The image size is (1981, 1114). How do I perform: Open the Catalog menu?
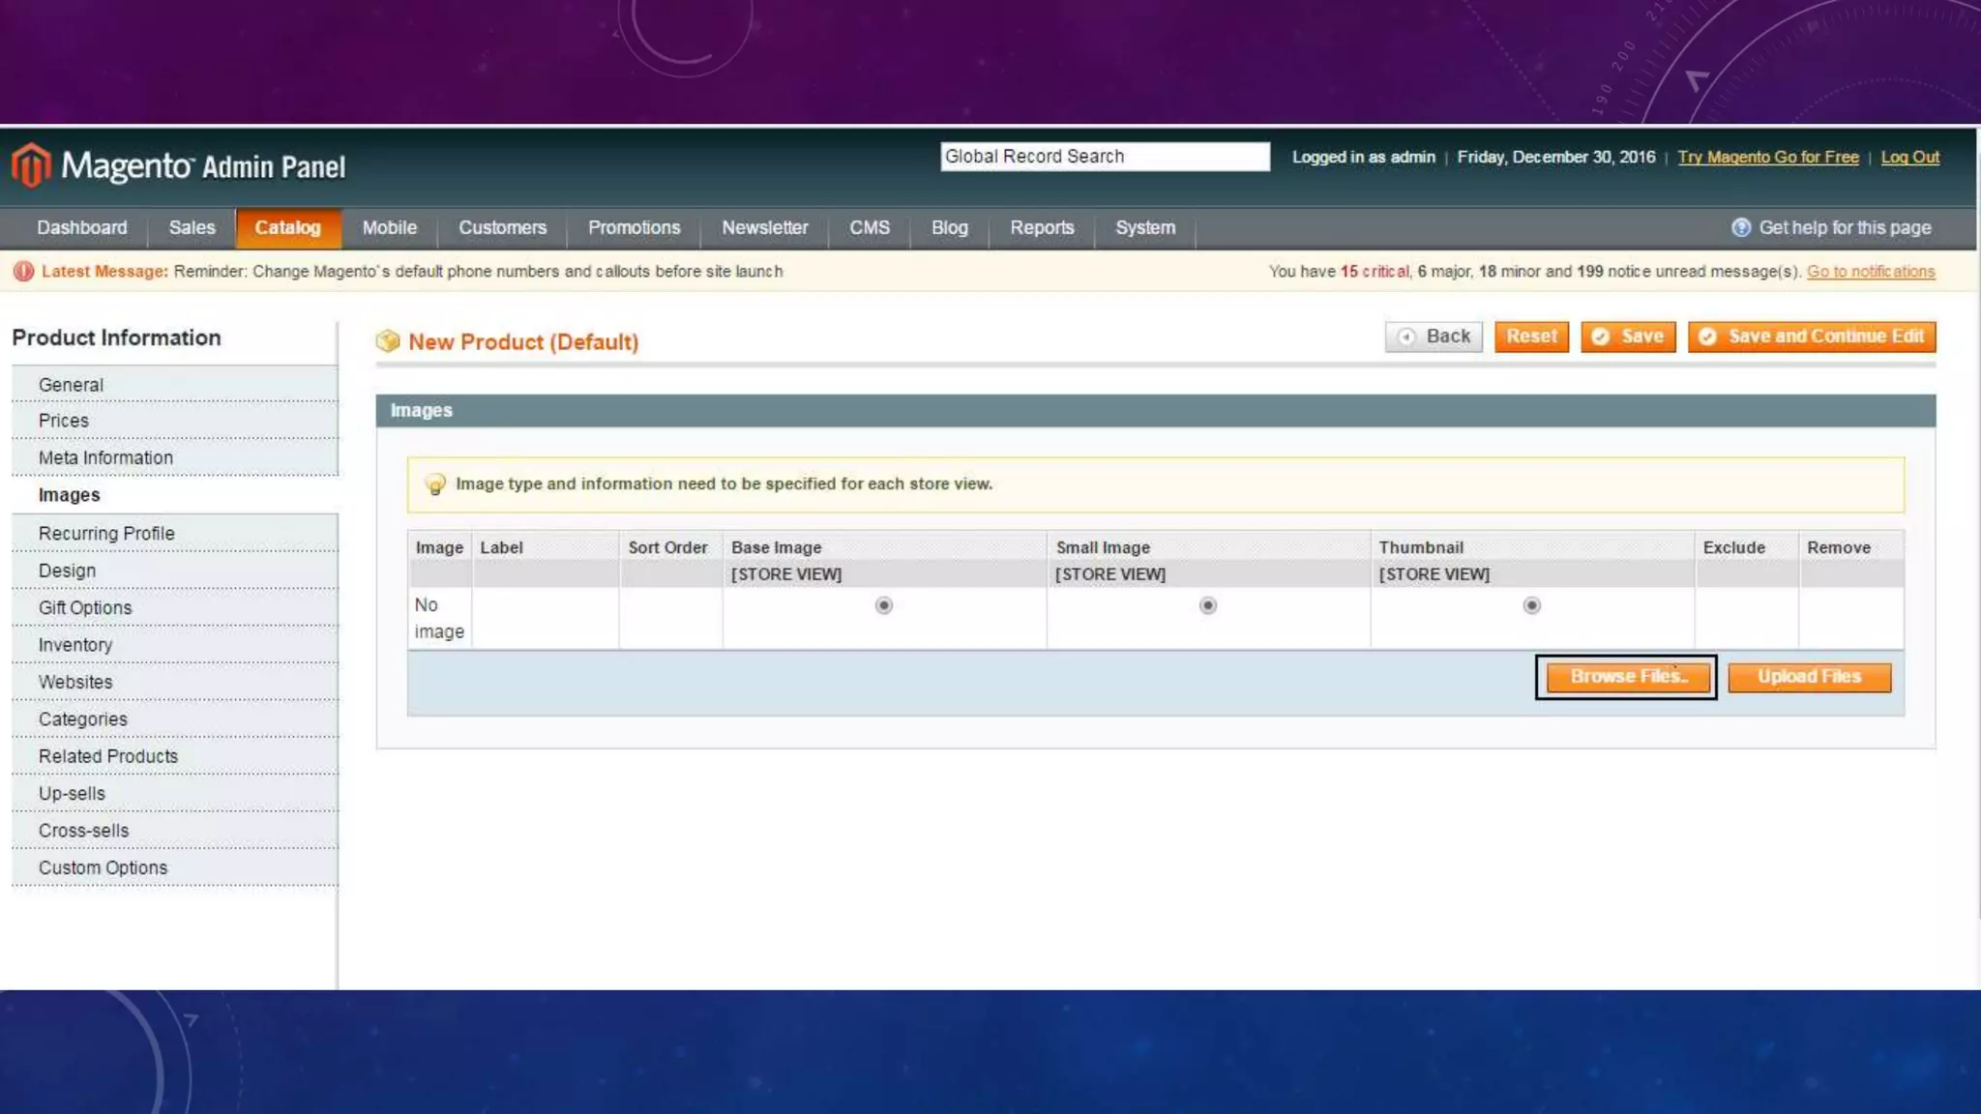point(287,228)
